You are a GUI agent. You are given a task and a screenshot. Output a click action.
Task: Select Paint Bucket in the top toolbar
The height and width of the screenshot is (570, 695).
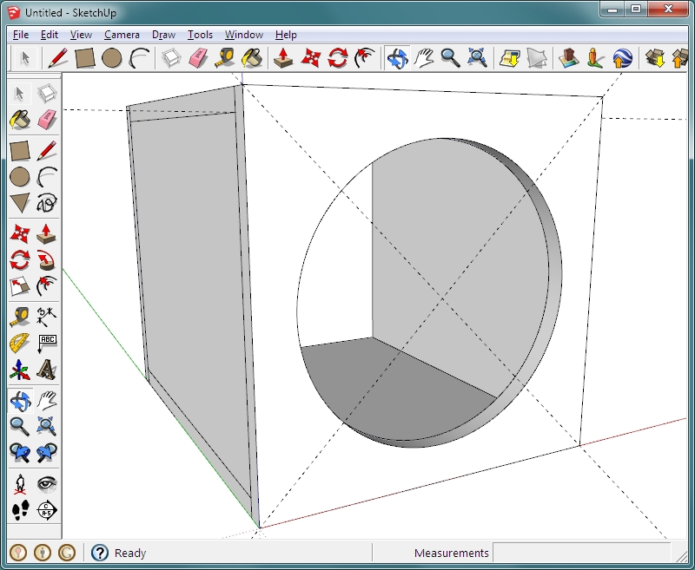252,58
